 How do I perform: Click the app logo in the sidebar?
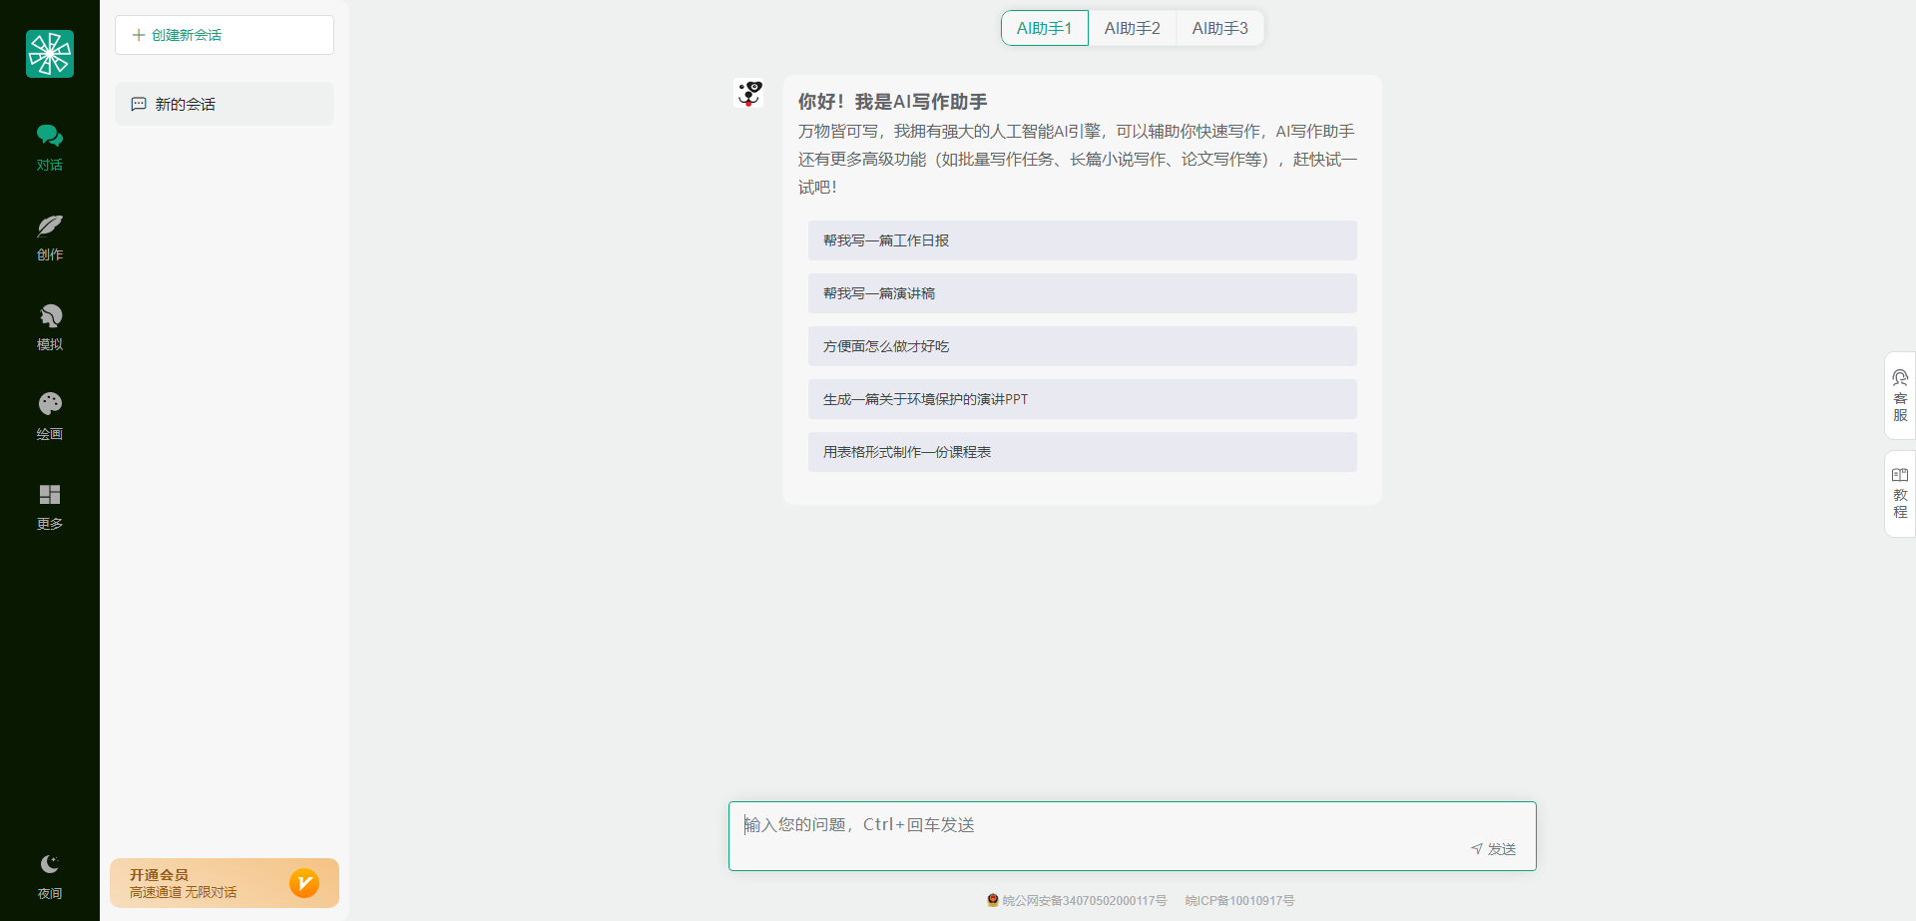[x=50, y=54]
